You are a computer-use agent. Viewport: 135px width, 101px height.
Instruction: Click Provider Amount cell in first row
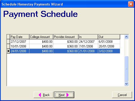tap(66, 41)
